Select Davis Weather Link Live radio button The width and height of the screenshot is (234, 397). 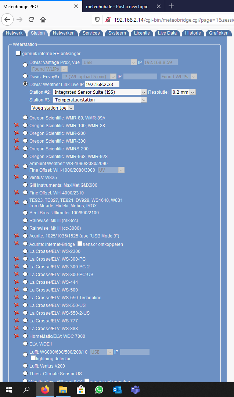pyautogui.click(x=25, y=83)
